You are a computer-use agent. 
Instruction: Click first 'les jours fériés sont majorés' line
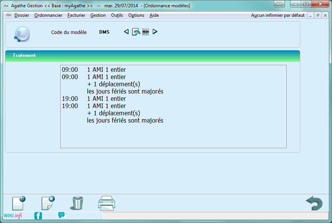125,92
